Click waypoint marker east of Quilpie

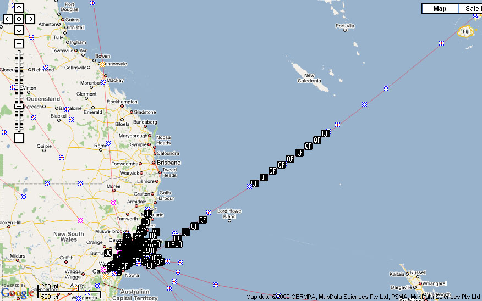click(62, 158)
